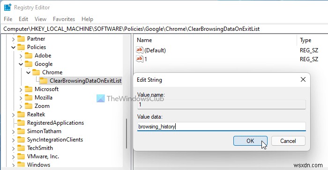The height and width of the screenshot is (170, 328).
Task: Select the SyncIntegrationClients folder icon
Action: click(x=21, y=140)
